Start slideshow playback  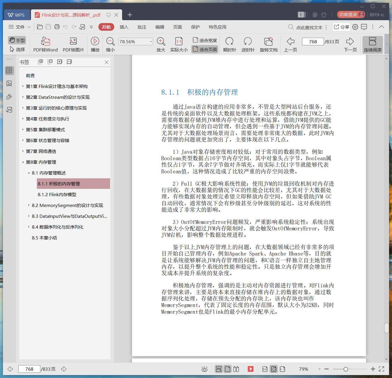click(x=95, y=44)
